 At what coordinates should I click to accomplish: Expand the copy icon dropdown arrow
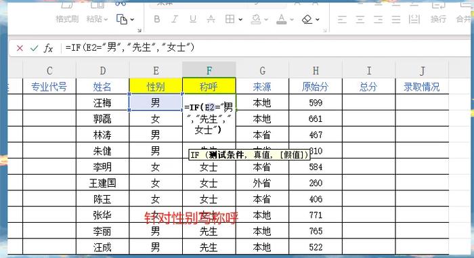coord(132,20)
